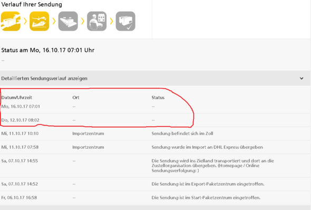Select date 'Mi, 11.10.17 07:58'
Screen dimensions: 311x210
pyautogui.click(x=20, y=147)
